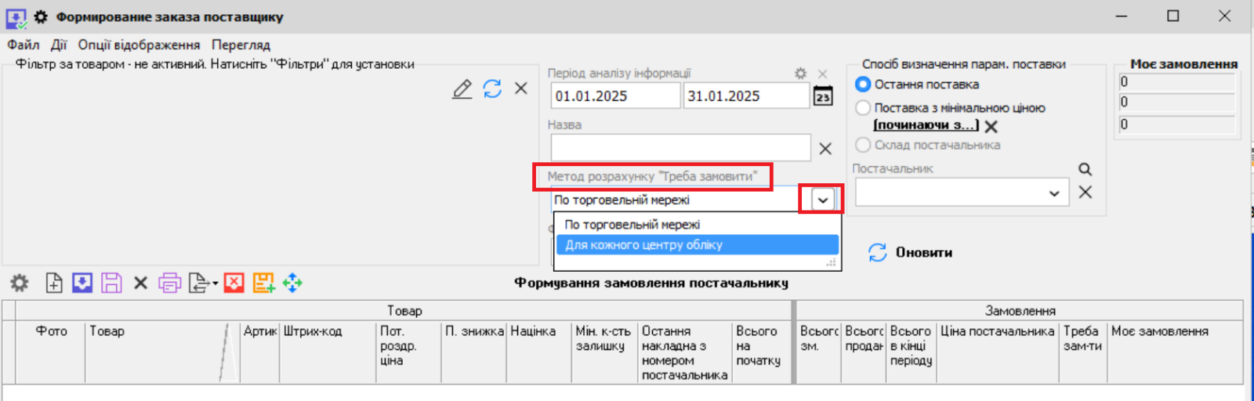1254x401 pixels.
Task: Open the Файл menu
Action: tap(24, 45)
